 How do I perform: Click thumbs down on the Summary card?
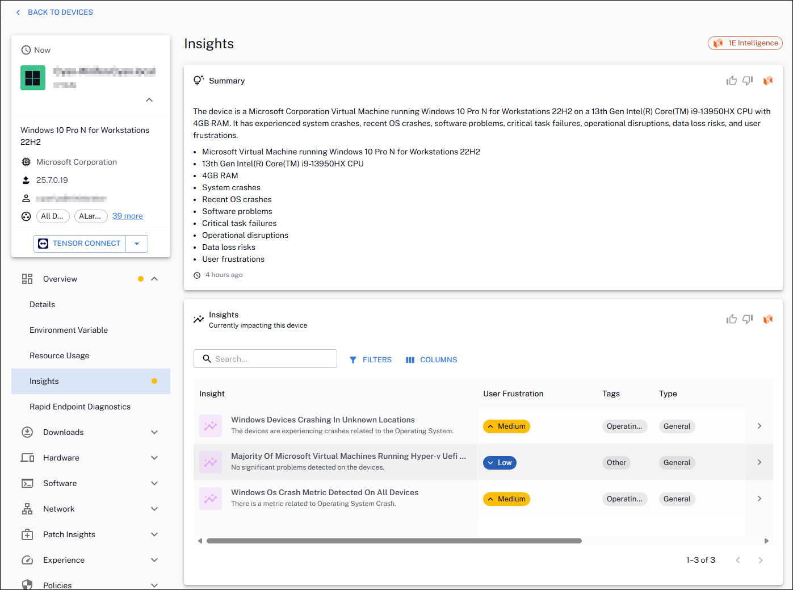[x=748, y=81]
